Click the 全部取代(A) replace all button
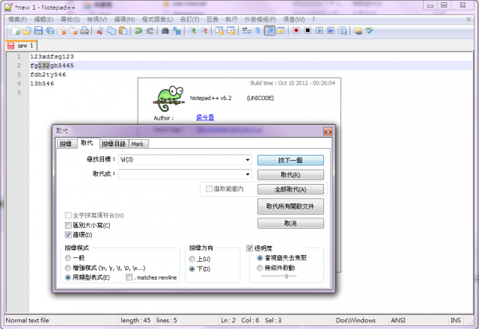Viewport: 479px width, 329px height. [290, 189]
